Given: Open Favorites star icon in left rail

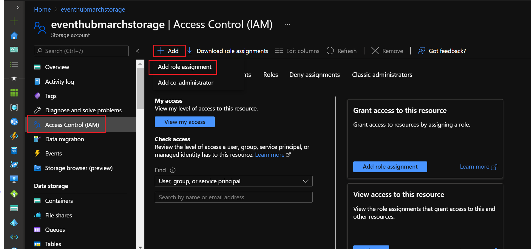Looking at the screenshot, I should click(14, 78).
